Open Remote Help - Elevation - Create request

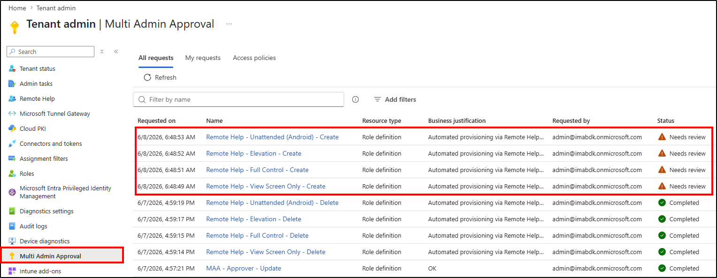click(254, 153)
